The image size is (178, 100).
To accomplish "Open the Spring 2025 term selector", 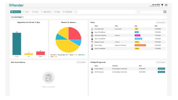I will coord(155,5).
